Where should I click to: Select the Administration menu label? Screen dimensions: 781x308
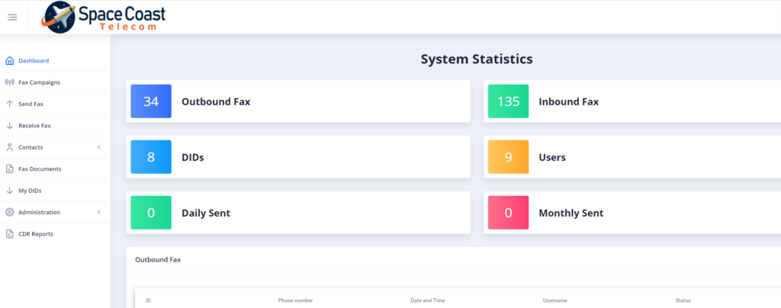click(39, 212)
